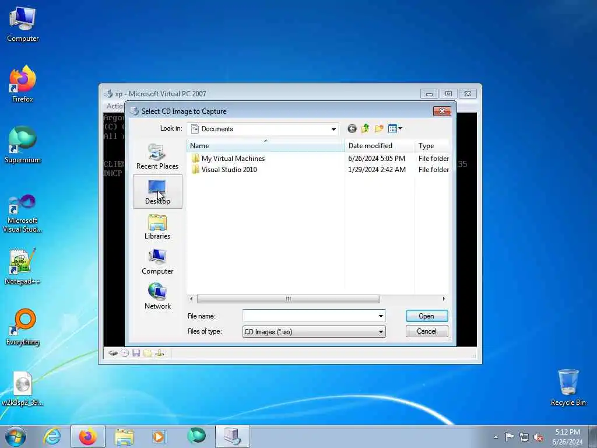The width and height of the screenshot is (597, 448).
Task: Open the clock showing 5:12 PM
Action: (x=567, y=436)
